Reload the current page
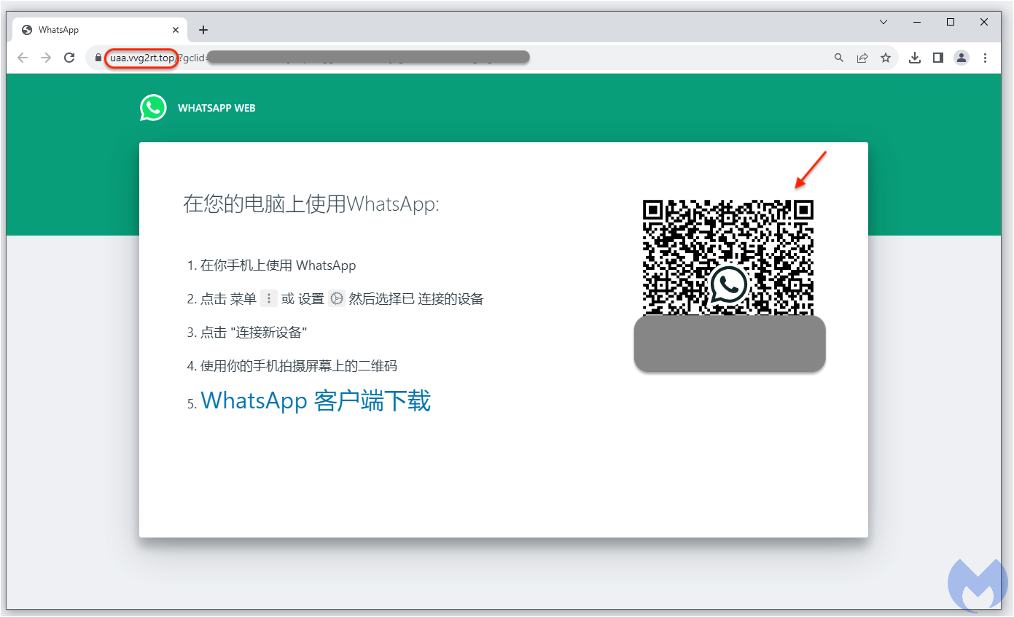 click(69, 58)
